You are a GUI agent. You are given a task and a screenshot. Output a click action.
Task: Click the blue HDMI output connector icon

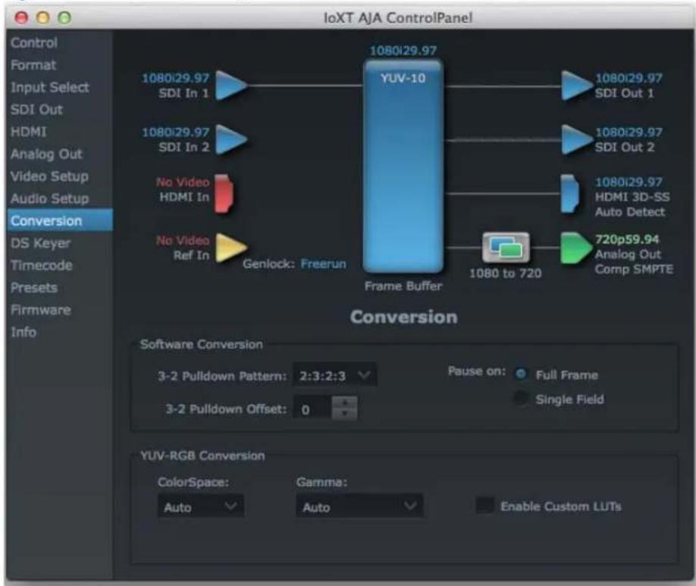tap(569, 193)
